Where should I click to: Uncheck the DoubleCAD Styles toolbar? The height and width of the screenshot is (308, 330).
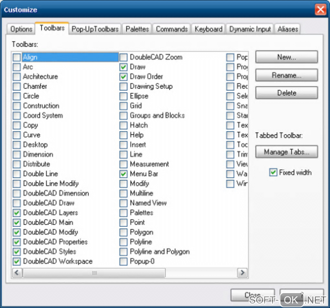(x=16, y=252)
